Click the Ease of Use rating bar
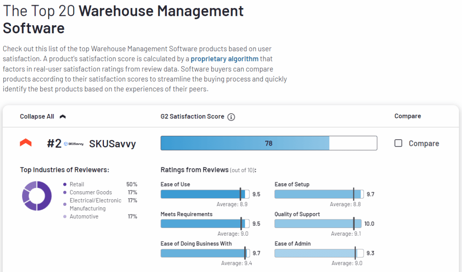Viewport: 462px width, 272px height. coord(205,194)
